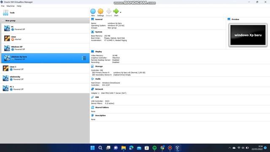Click the Linux 1 machine OS icon
This screenshot has height=152, width=270.
point(5,68)
